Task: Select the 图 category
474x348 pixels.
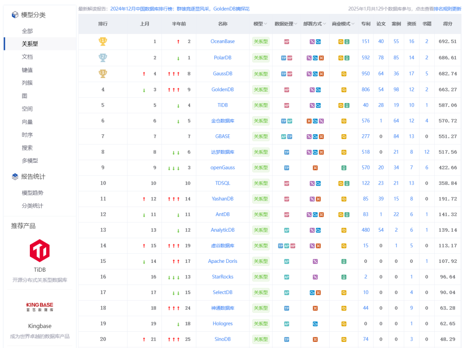Action: coord(25,96)
